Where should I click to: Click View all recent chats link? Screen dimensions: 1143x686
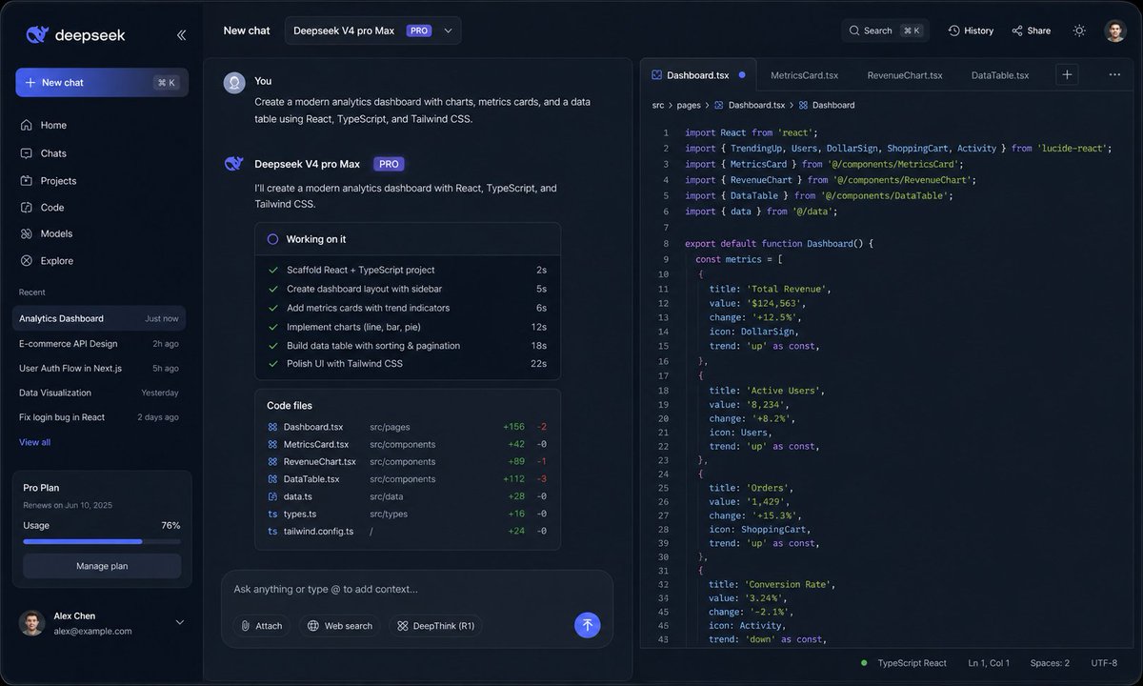(x=34, y=442)
